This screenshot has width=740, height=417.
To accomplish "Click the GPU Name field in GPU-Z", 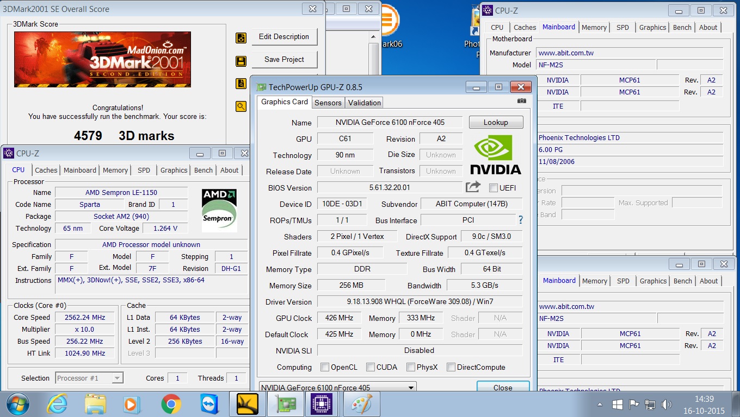I will click(x=390, y=122).
